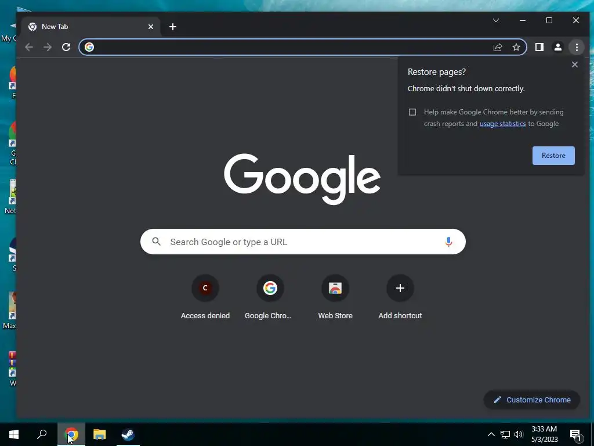Close the New Tab tab
The width and height of the screenshot is (594, 446).
(151, 27)
